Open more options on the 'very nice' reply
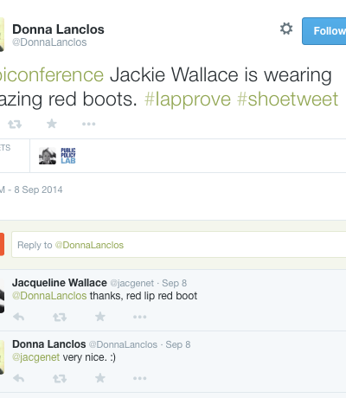346x398 pixels. 140,378
